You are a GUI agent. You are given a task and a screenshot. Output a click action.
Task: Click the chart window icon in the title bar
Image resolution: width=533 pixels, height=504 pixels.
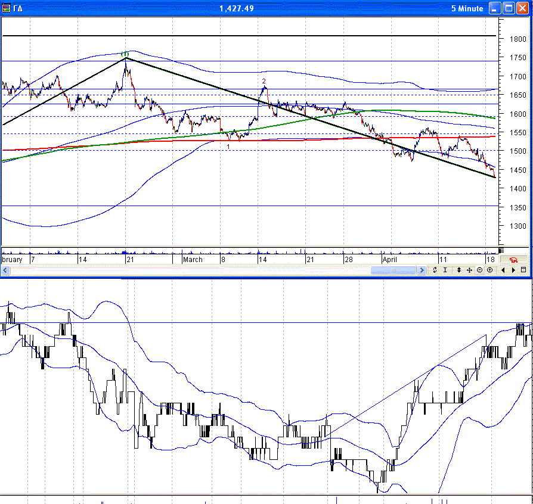6,8
